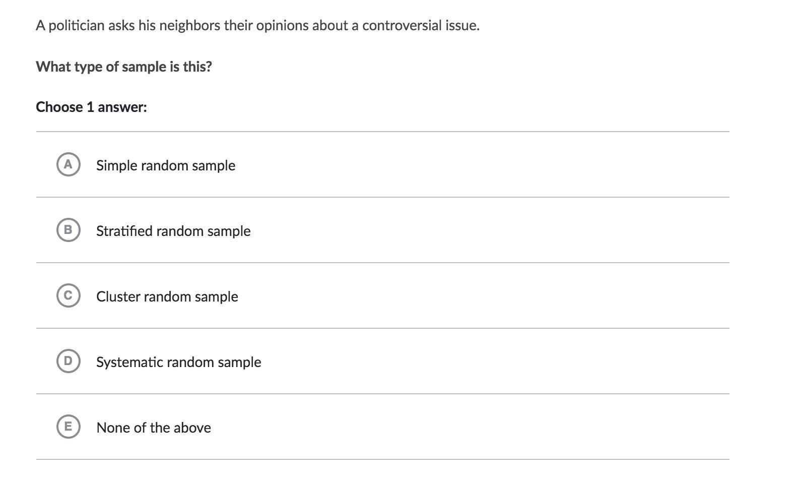Click the word 'politician' in the question
The height and width of the screenshot is (477, 795).
click(x=76, y=25)
